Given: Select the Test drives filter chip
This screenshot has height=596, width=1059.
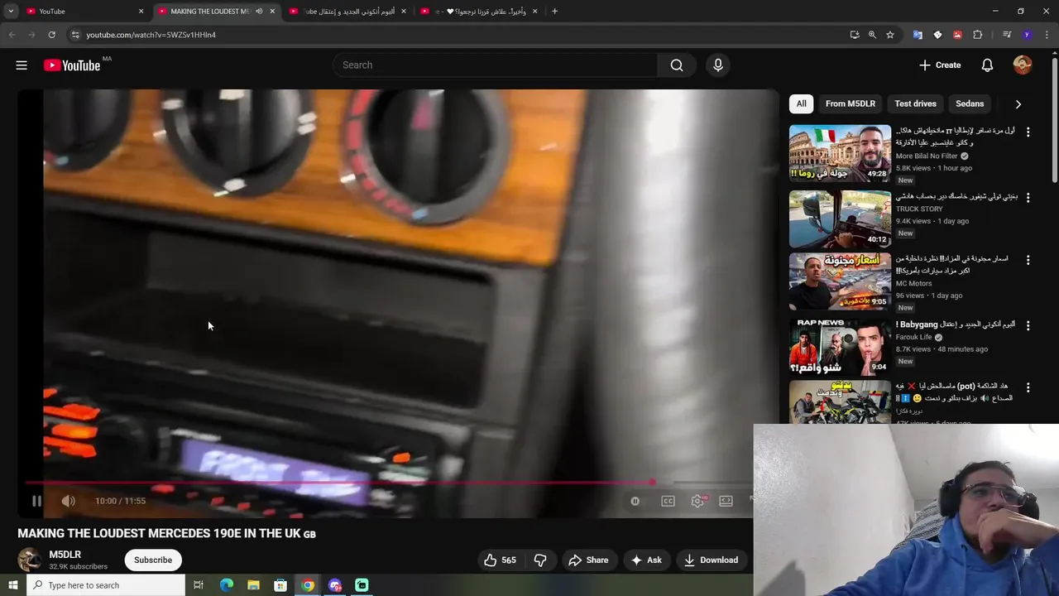Looking at the screenshot, I should coord(915,103).
